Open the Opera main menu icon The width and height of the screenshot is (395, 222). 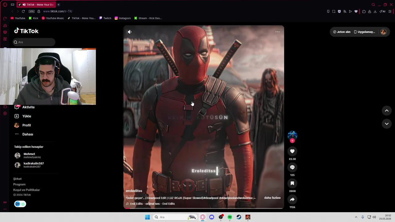coord(5,5)
